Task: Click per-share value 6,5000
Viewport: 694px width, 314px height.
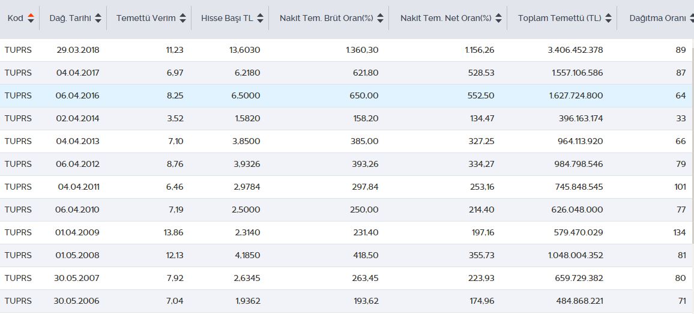Action: click(246, 95)
